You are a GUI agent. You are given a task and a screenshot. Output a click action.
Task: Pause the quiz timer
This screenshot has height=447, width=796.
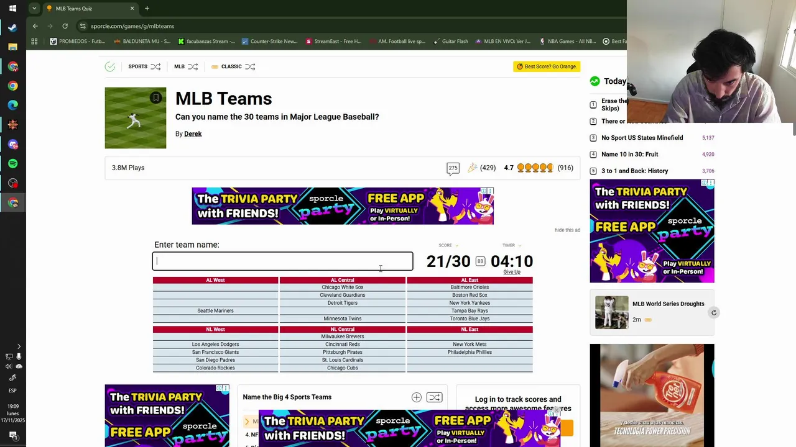[480, 261]
